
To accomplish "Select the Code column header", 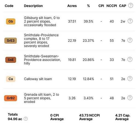I will pyautogui.click(x=9, y=6).
